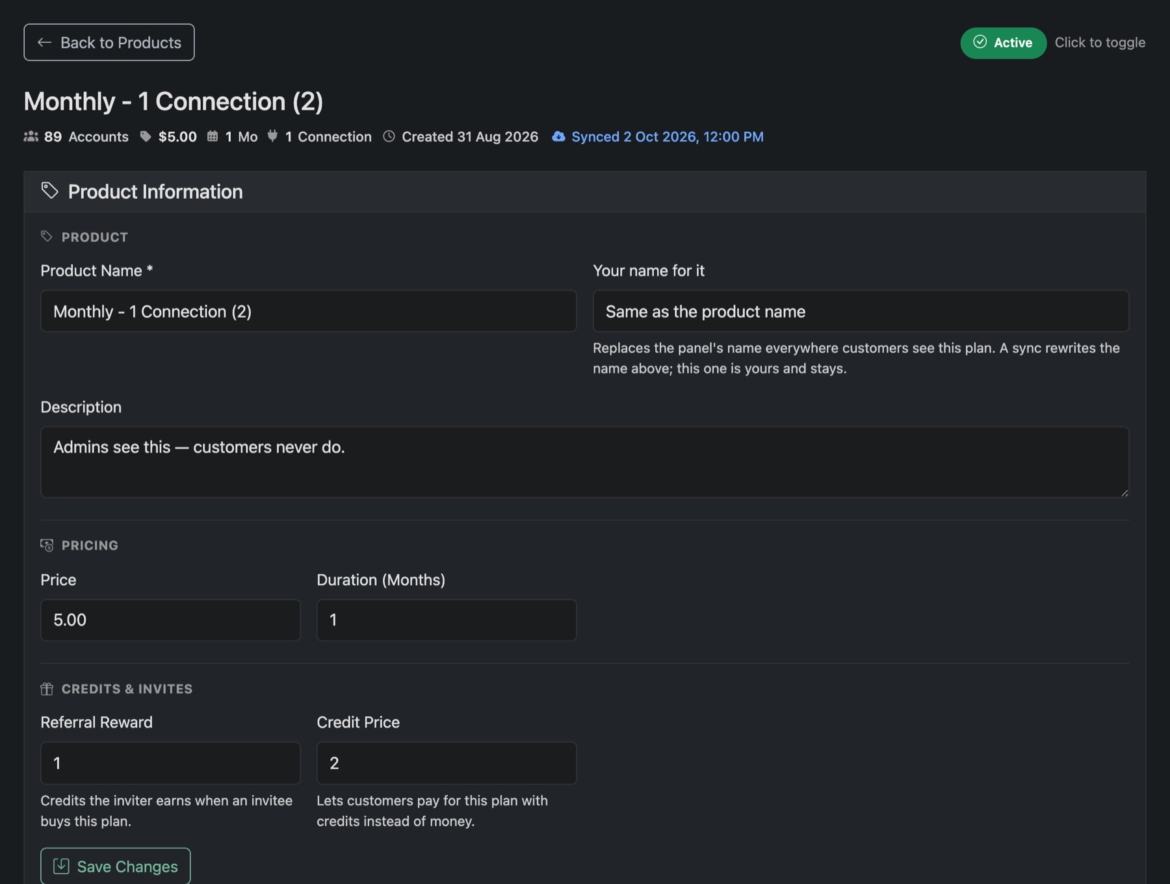Image resolution: width=1170 pixels, height=884 pixels.
Task: Click the calendar icon beside 1 Mo
Action: pos(213,136)
